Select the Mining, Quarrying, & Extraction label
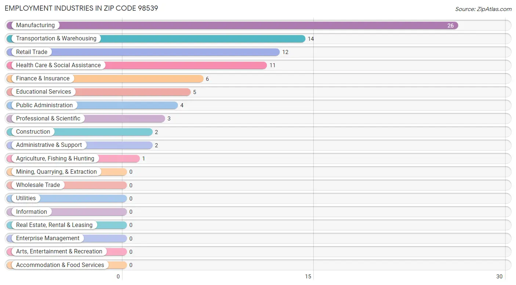516x285 pixels. (57, 172)
